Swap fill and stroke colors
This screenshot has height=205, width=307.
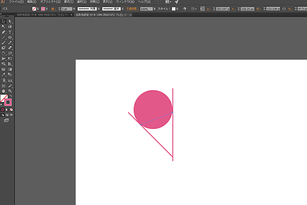pyautogui.click(x=11, y=96)
